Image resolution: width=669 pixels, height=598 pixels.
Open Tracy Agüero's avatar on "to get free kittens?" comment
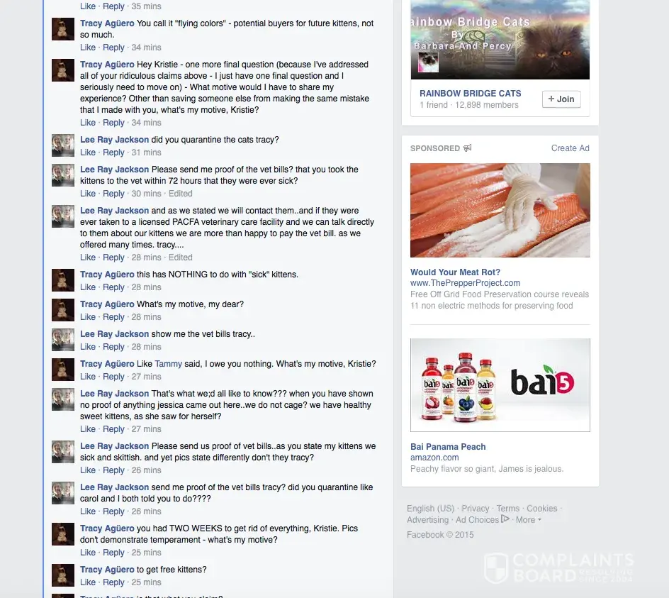pyautogui.click(x=63, y=575)
